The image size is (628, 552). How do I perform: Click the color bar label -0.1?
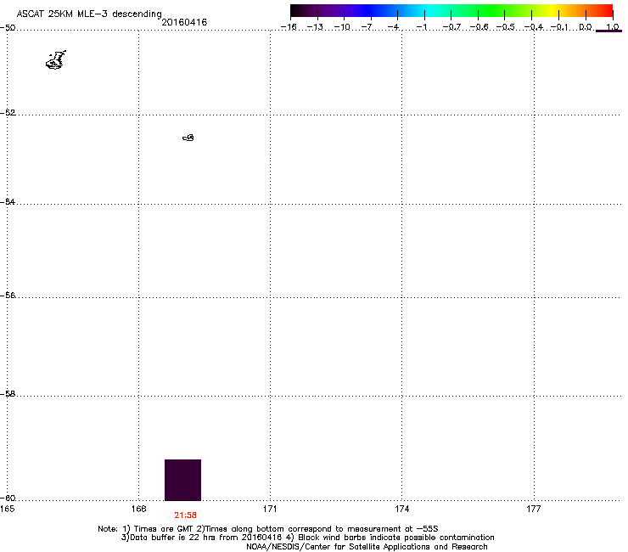click(x=559, y=27)
